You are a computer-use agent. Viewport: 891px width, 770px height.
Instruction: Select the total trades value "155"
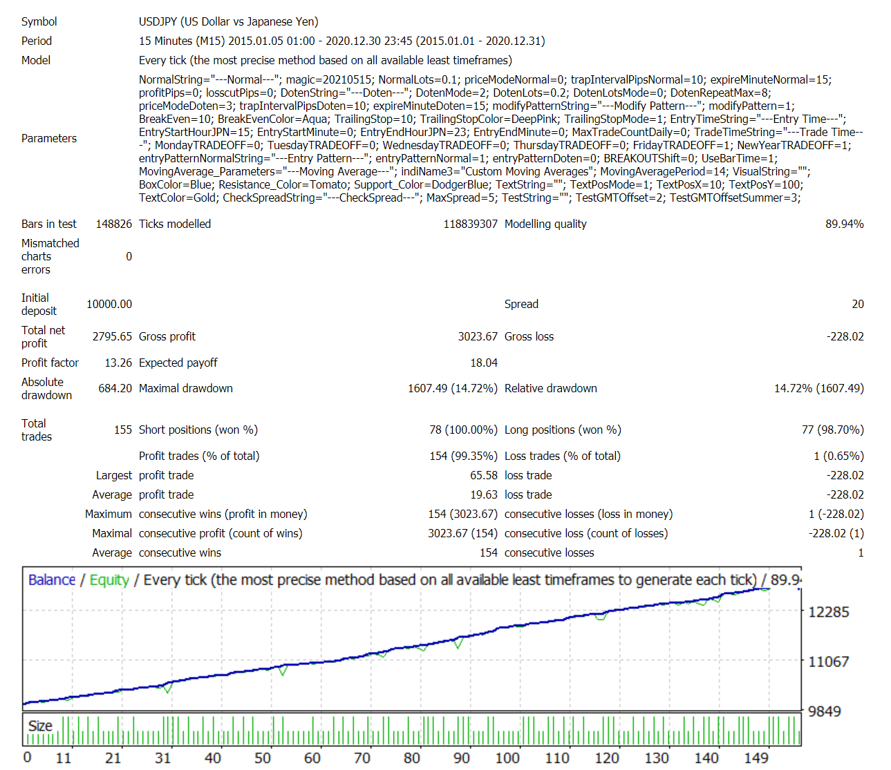tap(123, 430)
